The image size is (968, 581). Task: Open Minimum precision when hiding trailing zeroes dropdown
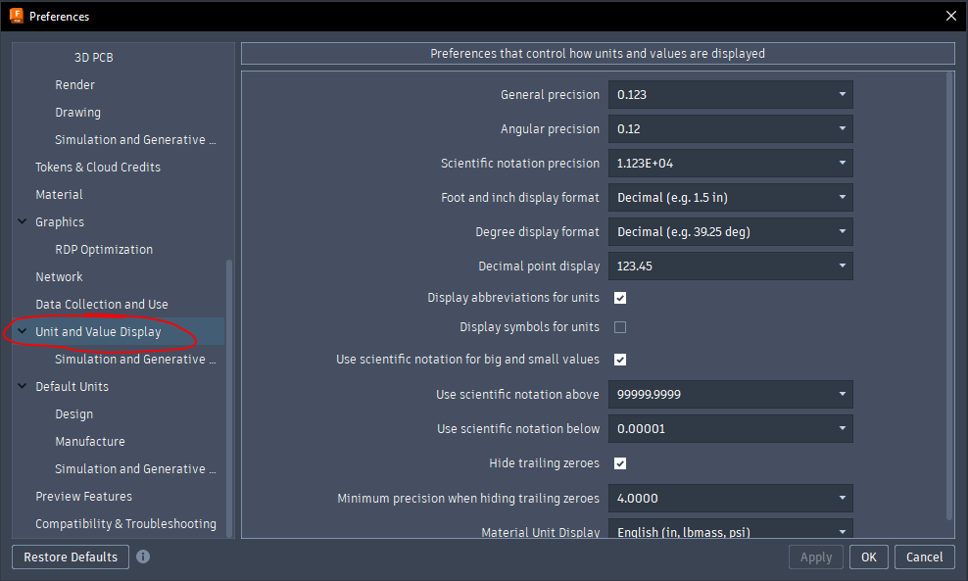click(730, 499)
